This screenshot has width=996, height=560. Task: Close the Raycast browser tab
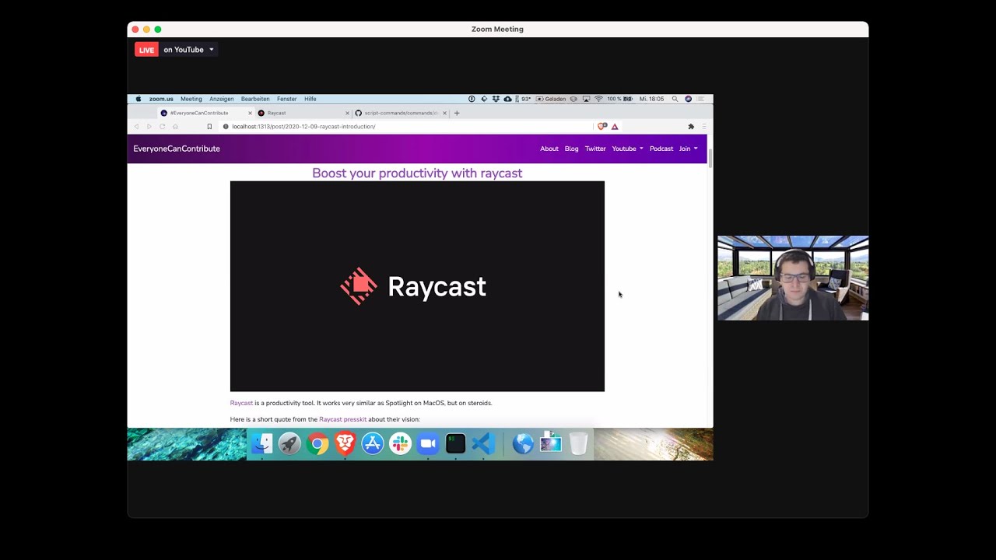click(347, 113)
